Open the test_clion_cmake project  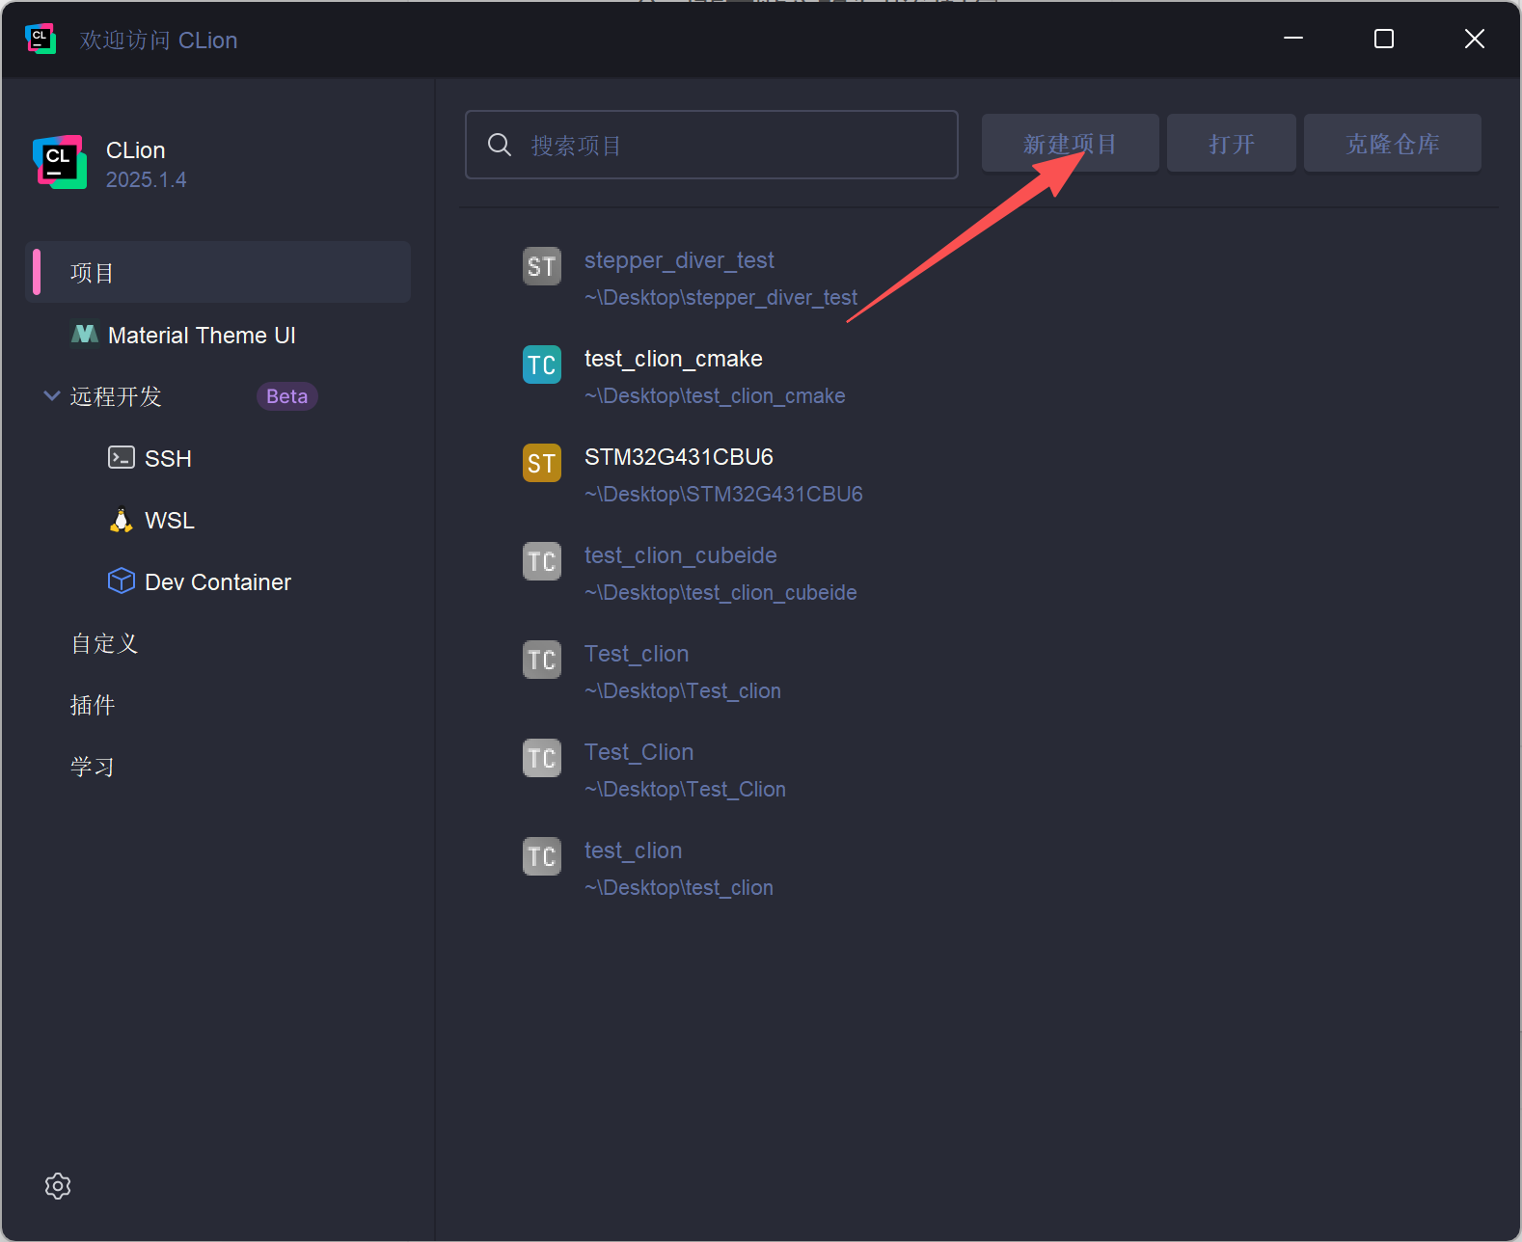coord(673,359)
